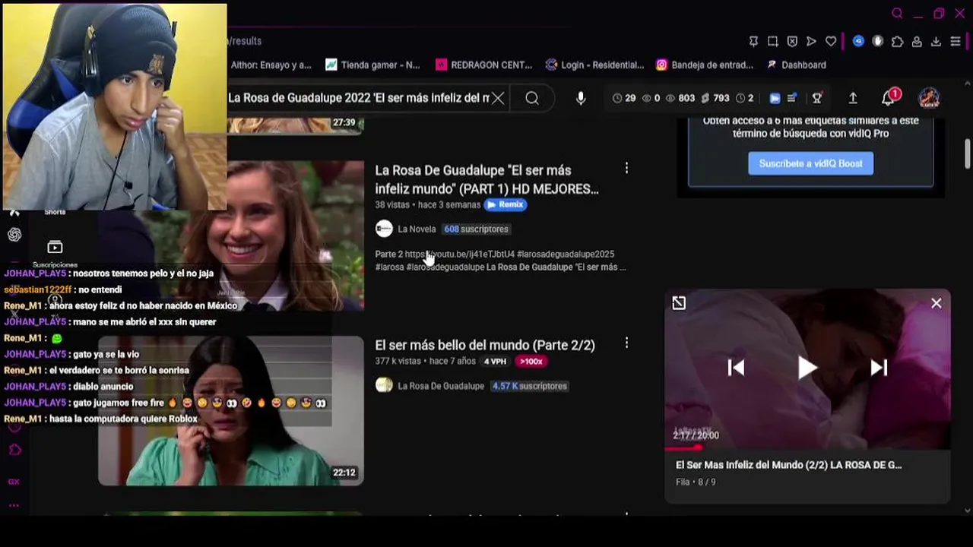Open the extensions puzzle icon
Image resolution: width=973 pixels, height=547 pixels.
(898, 41)
